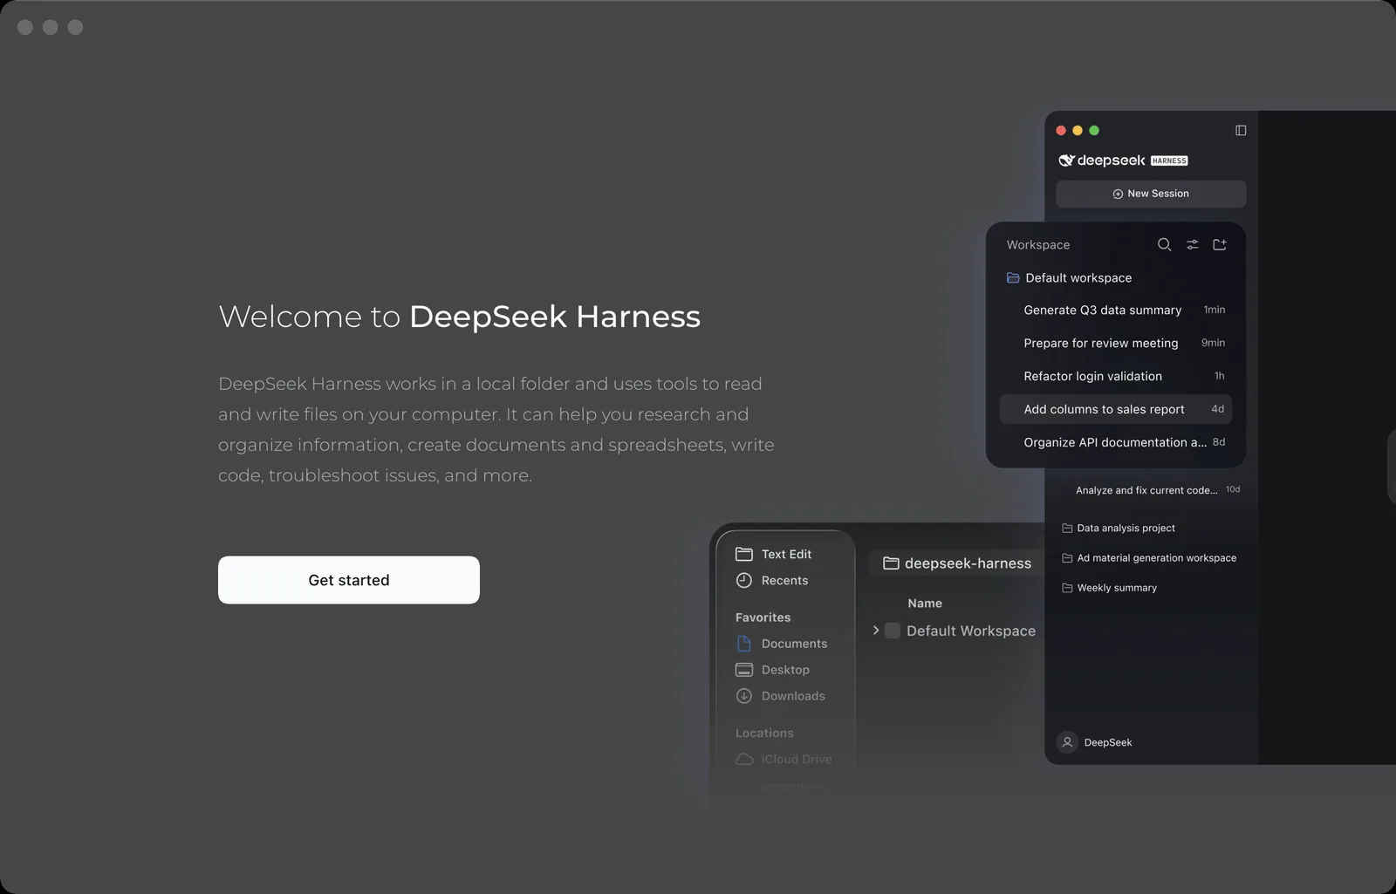
Task: Click the yellow minimize dot in the Harness preview
Action: pos(1078,131)
